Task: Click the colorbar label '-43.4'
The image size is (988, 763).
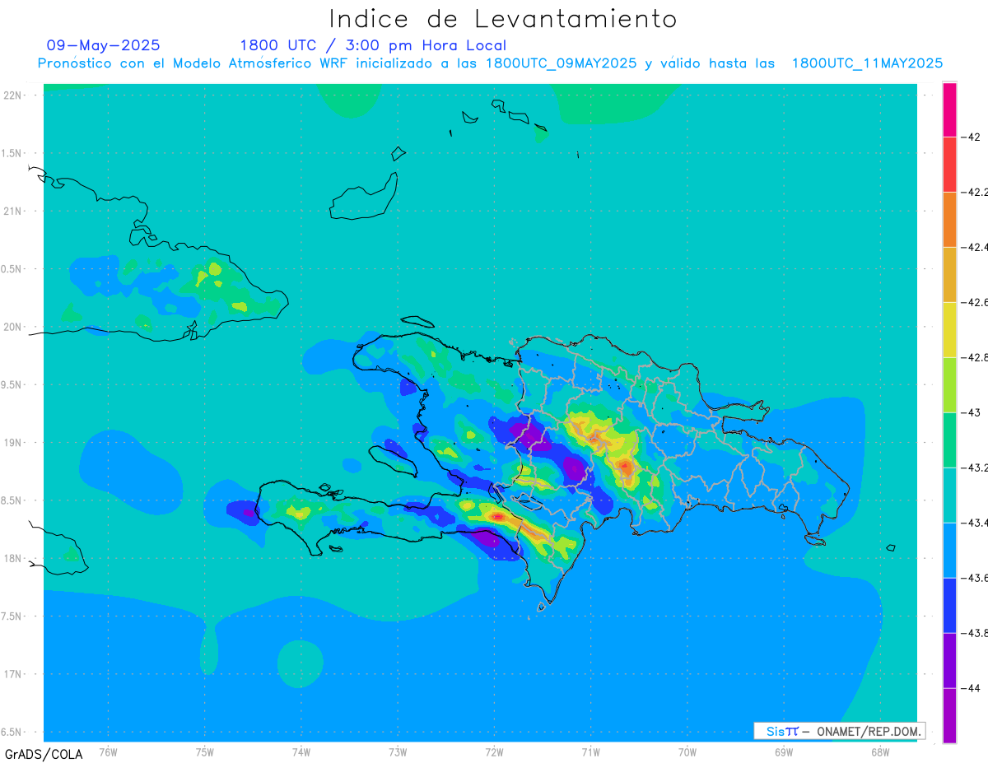Action: coord(975,523)
